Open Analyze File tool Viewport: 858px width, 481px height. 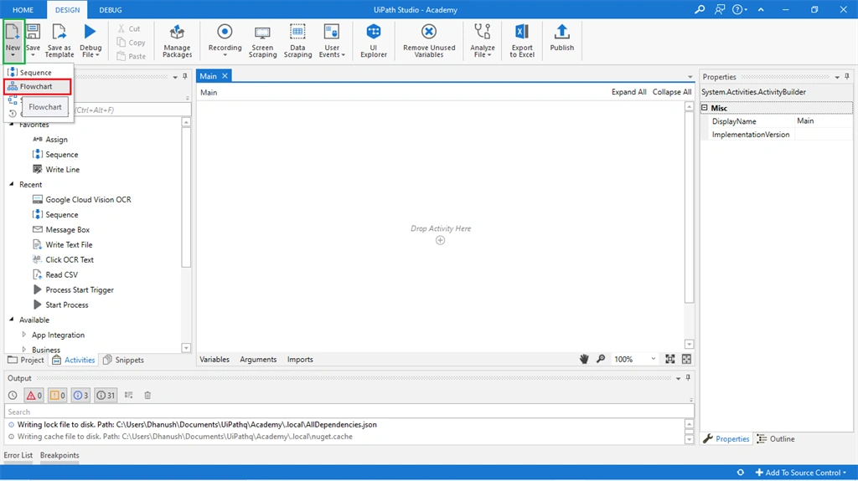[482, 40]
